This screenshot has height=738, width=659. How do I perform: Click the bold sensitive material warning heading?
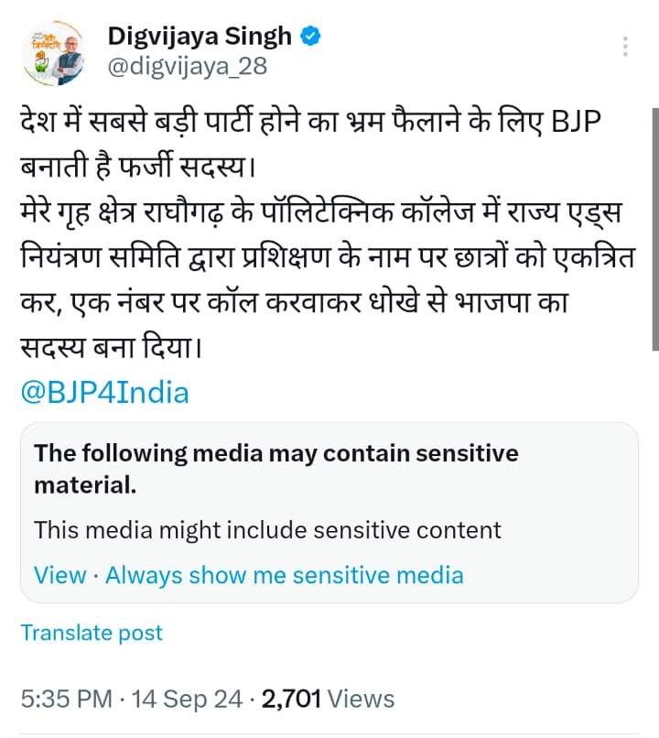pyautogui.click(x=275, y=468)
